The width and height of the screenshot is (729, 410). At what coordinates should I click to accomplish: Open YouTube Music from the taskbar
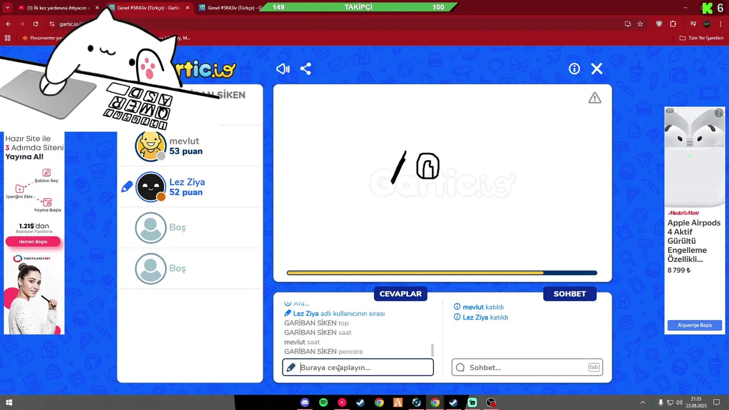coord(342,403)
